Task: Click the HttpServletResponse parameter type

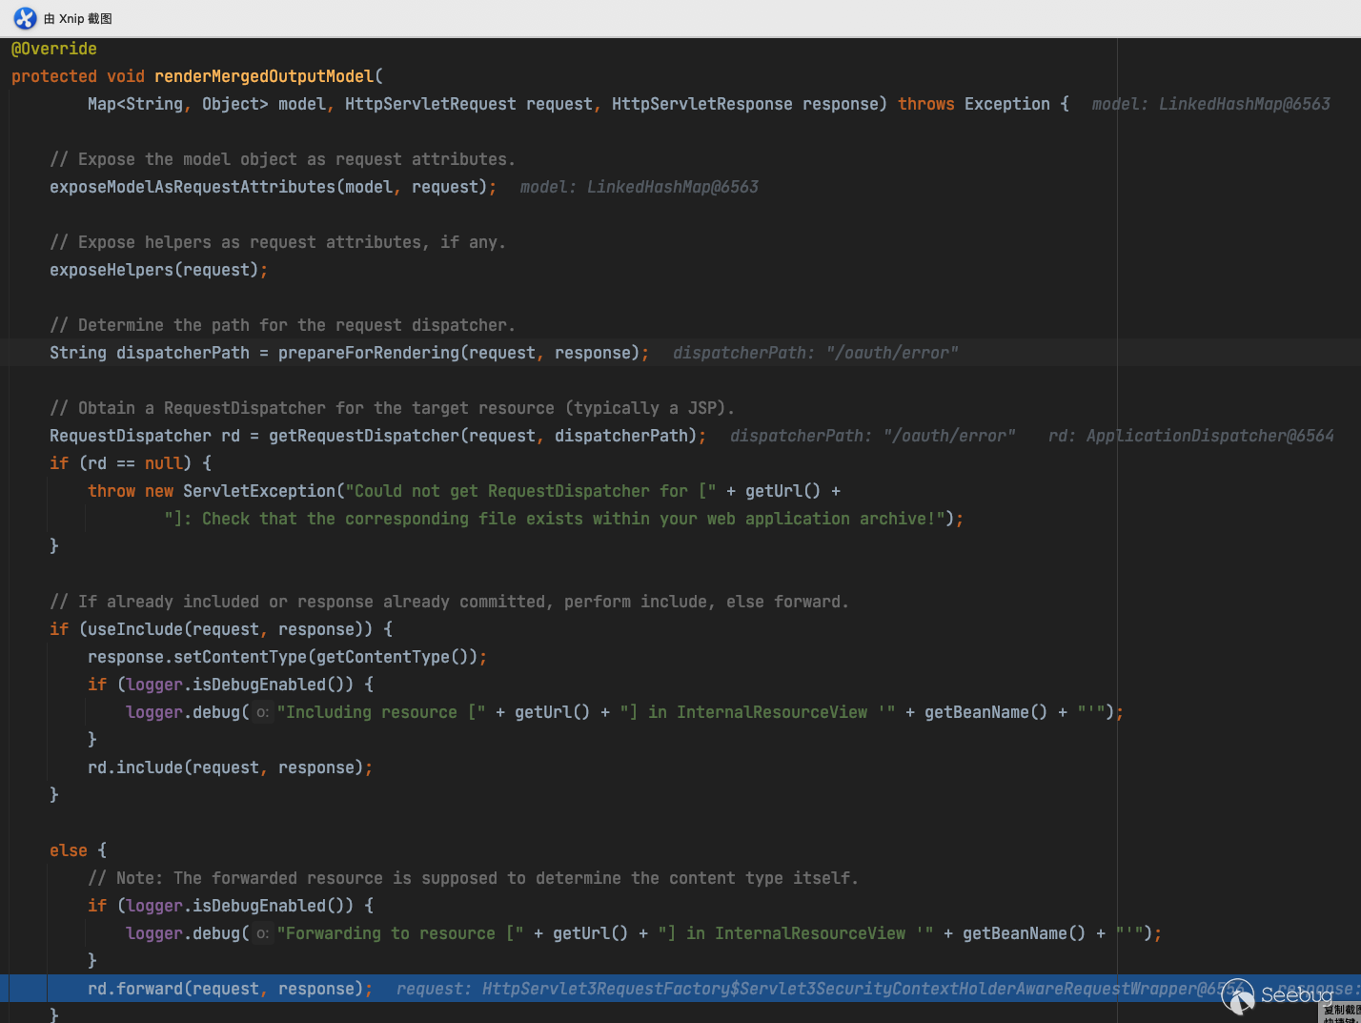Action: point(701,104)
